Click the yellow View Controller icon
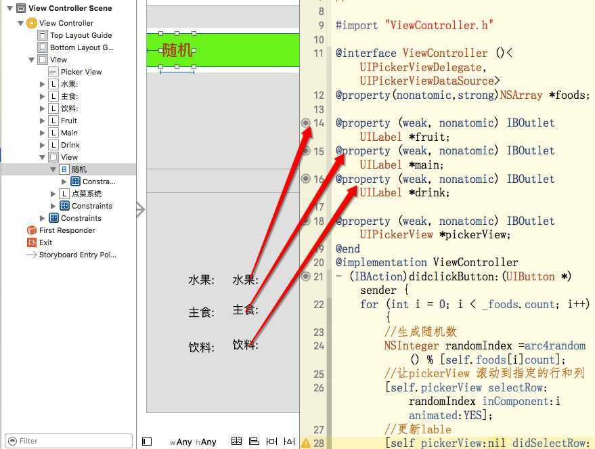This screenshot has width=595, height=449. pyautogui.click(x=32, y=23)
